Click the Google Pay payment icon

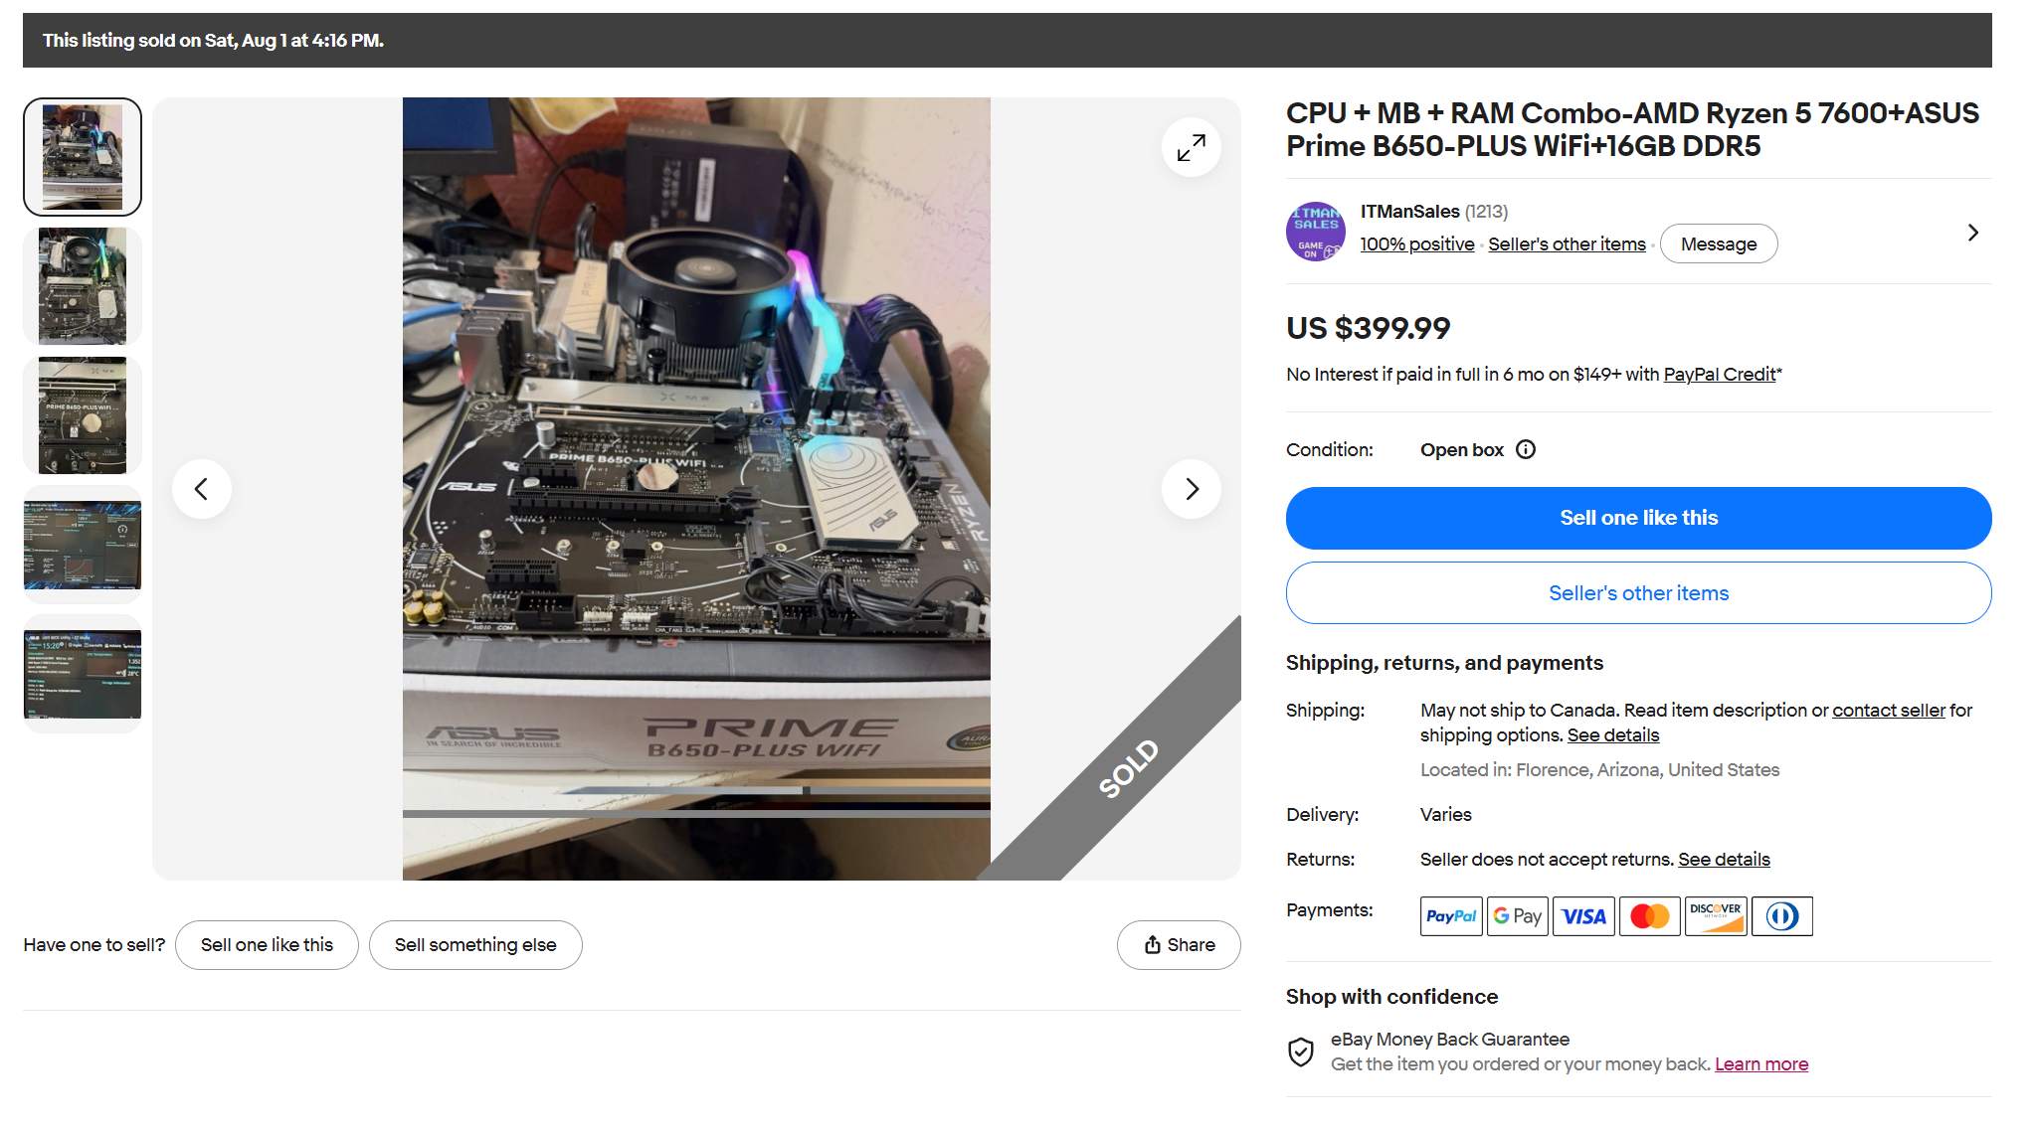pos(1517,916)
